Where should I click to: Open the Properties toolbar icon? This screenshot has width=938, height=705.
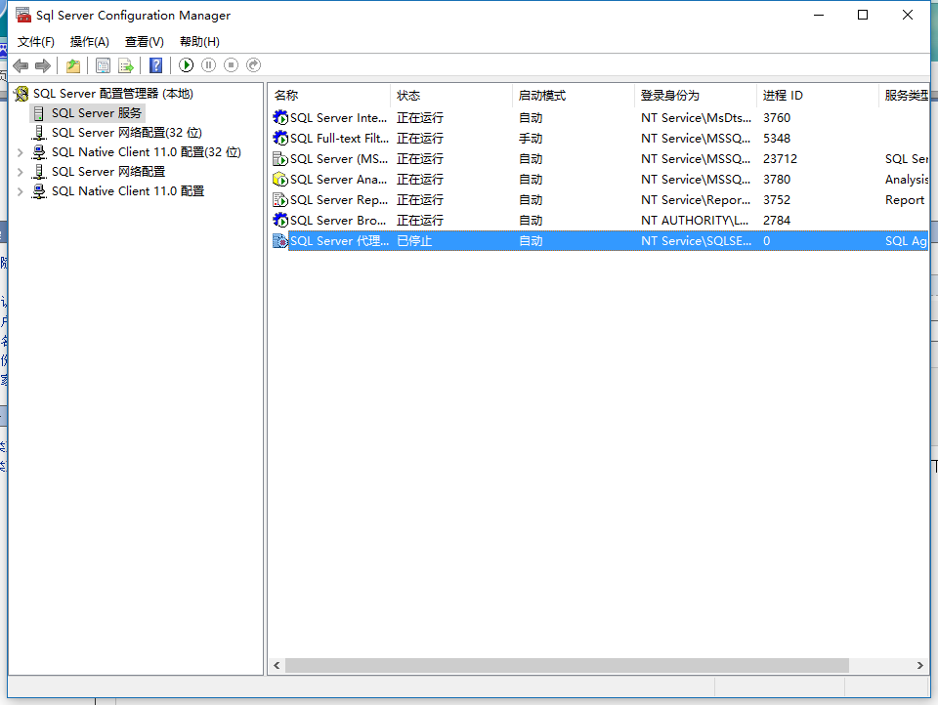(103, 65)
